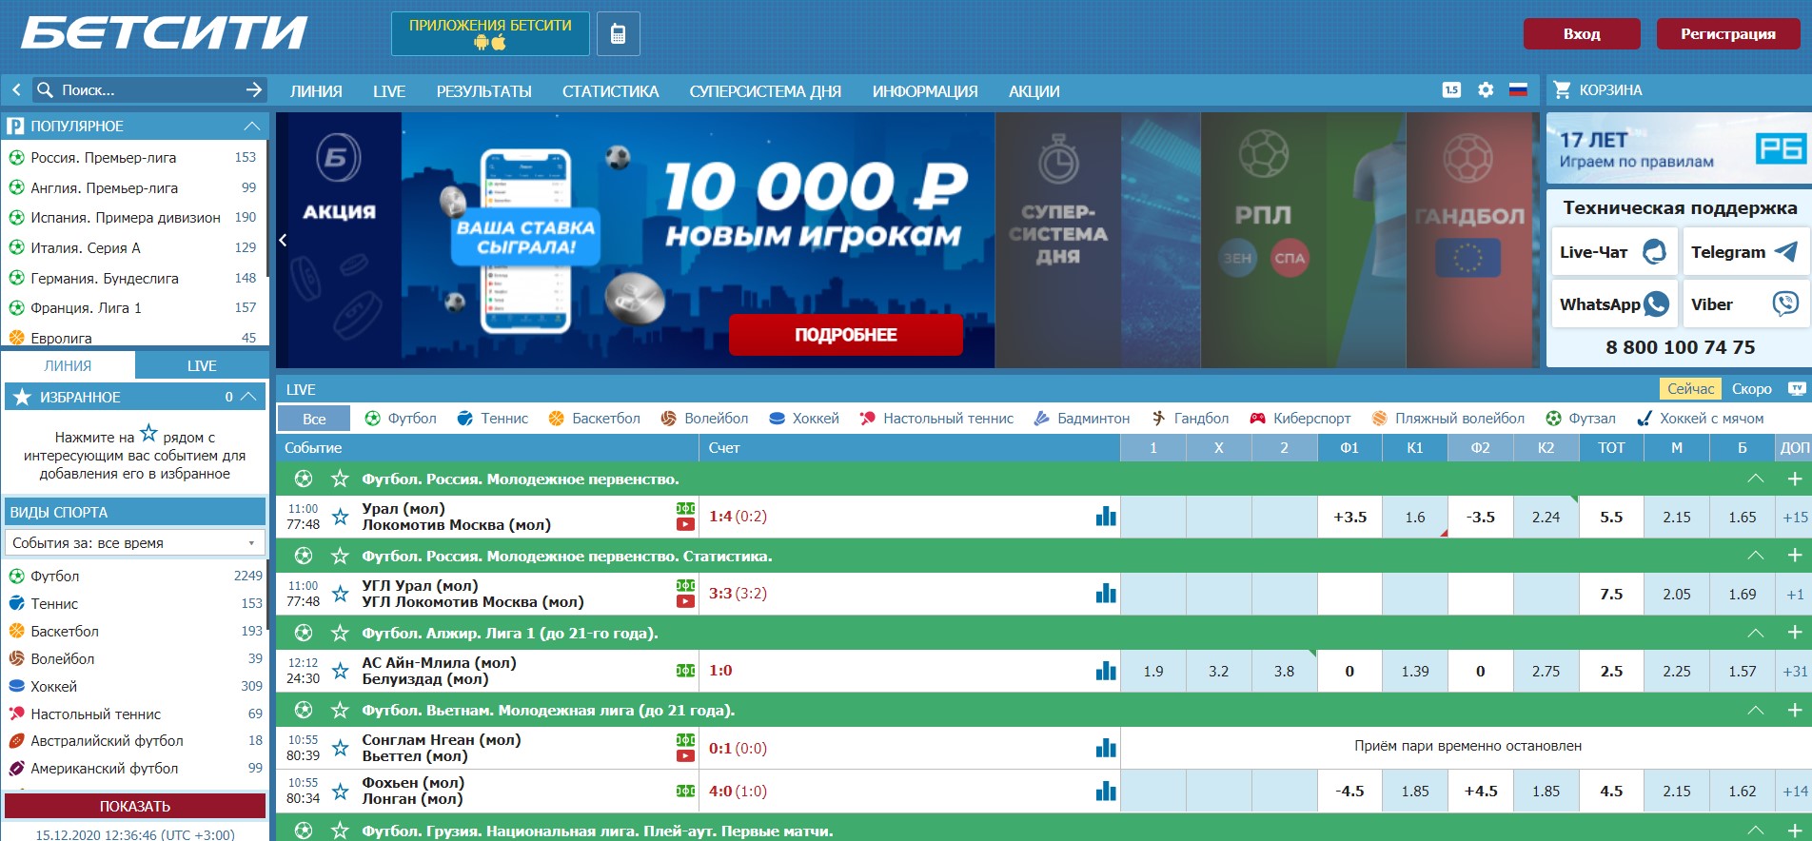Switch to the sidebar LIVE tab
This screenshot has width=1812, height=841.
click(202, 365)
